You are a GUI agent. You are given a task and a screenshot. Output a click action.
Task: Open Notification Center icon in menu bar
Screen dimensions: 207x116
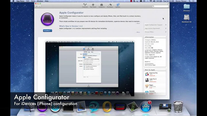tap(193, 1)
